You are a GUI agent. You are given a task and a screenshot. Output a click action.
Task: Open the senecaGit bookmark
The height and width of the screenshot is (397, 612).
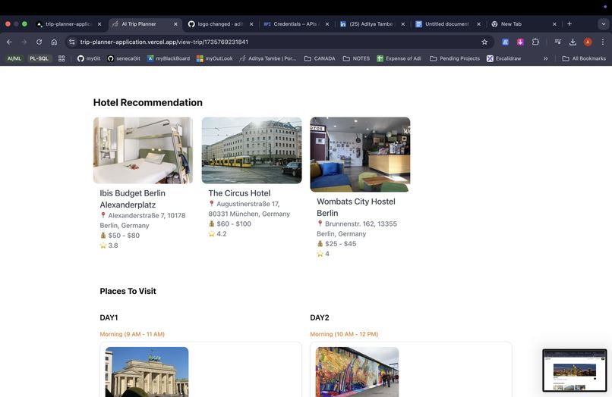(x=124, y=58)
